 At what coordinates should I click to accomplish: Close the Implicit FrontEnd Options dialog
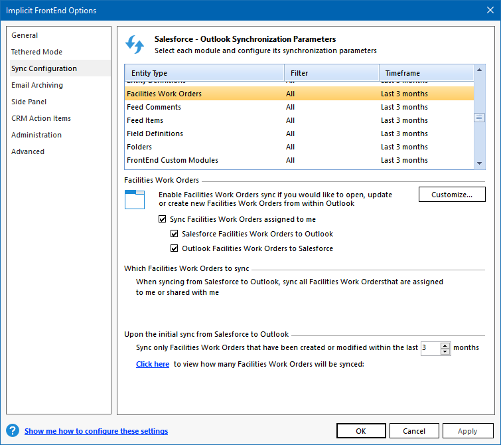[x=490, y=10]
